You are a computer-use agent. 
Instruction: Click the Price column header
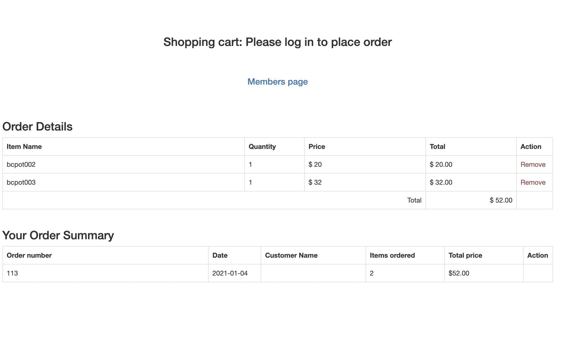coord(316,147)
